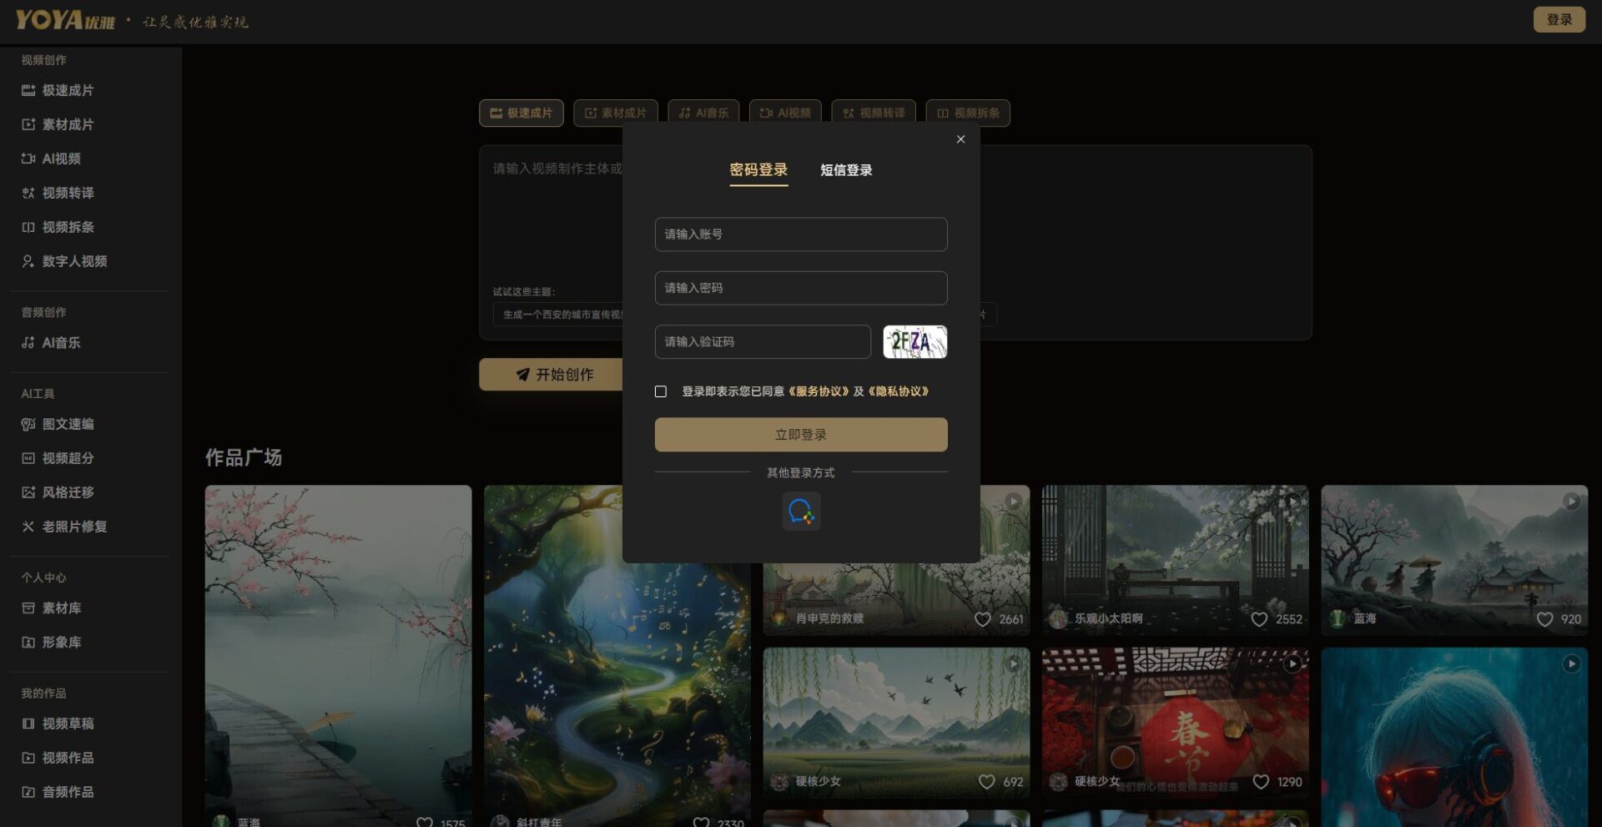The width and height of the screenshot is (1602, 827).
Task: Open 数字人视频 in the sidebar
Action: point(73,261)
